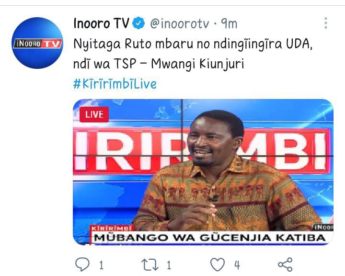Click the blue verified badge
This screenshot has height=276, width=345.
[138, 23]
